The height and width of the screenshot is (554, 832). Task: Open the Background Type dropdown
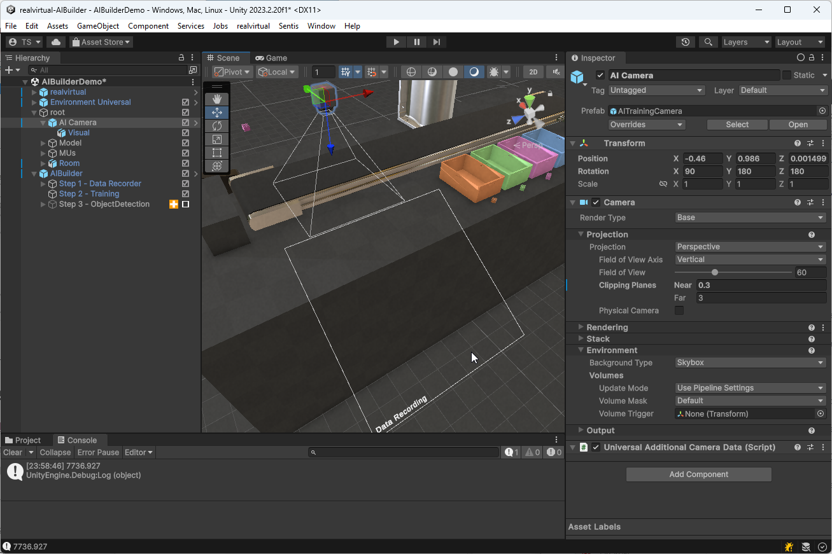click(x=750, y=363)
